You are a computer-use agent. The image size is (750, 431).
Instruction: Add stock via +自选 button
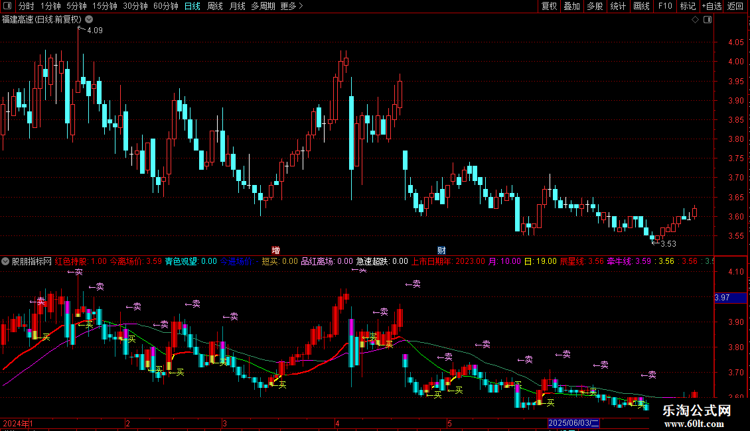tap(712, 6)
